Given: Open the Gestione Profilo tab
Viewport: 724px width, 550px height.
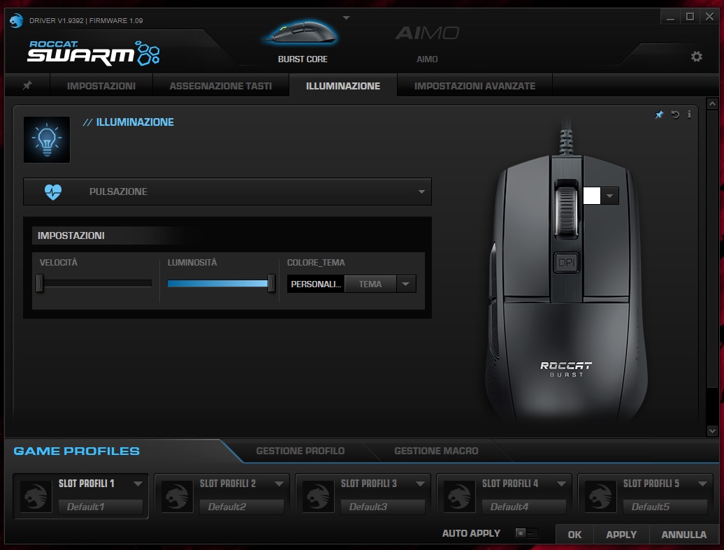Looking at the screenshot, I should pos(300,451).
